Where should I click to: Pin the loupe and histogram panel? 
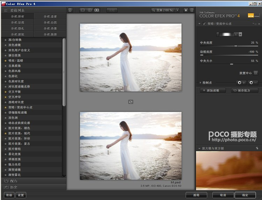pos(257,148)
